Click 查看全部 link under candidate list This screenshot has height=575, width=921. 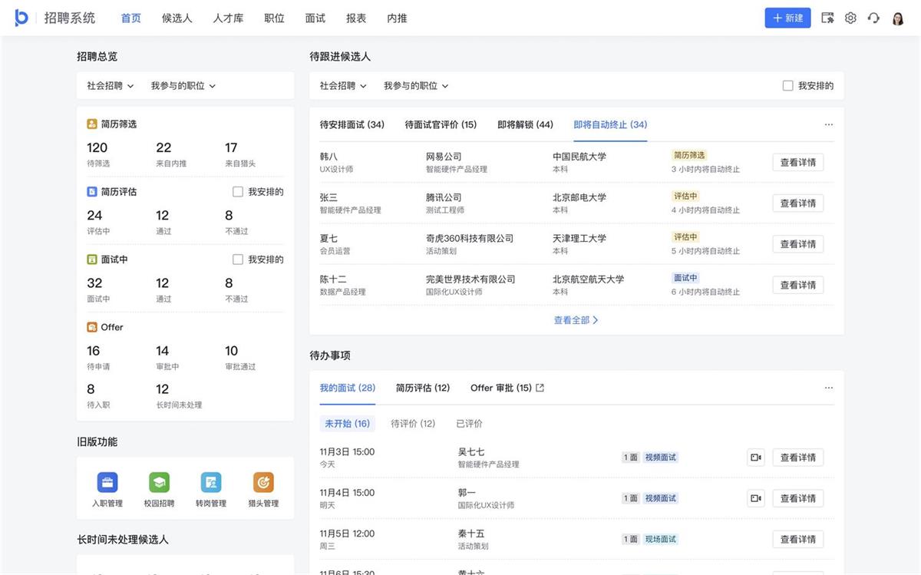(x=576, y=320)
